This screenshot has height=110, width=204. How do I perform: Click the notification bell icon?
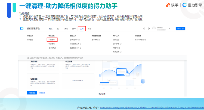click(x=144, y=29)
